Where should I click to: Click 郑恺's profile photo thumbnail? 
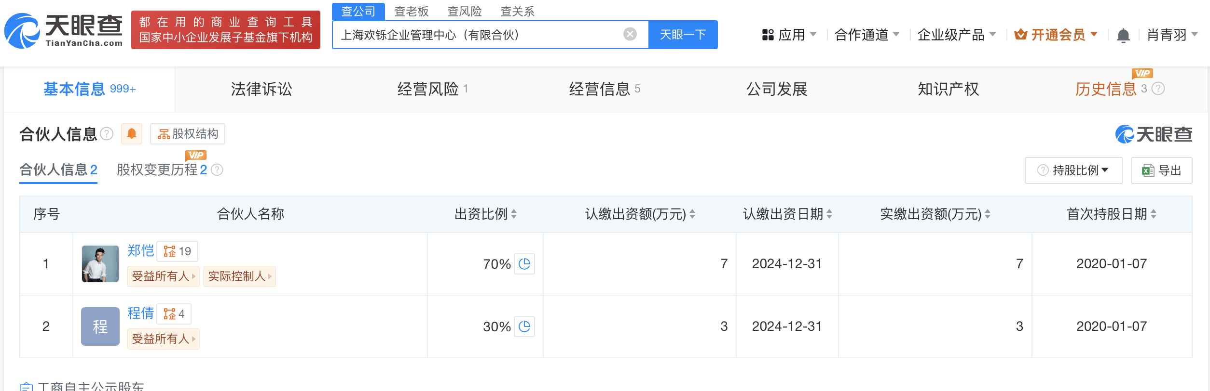[x=100, y=264]
